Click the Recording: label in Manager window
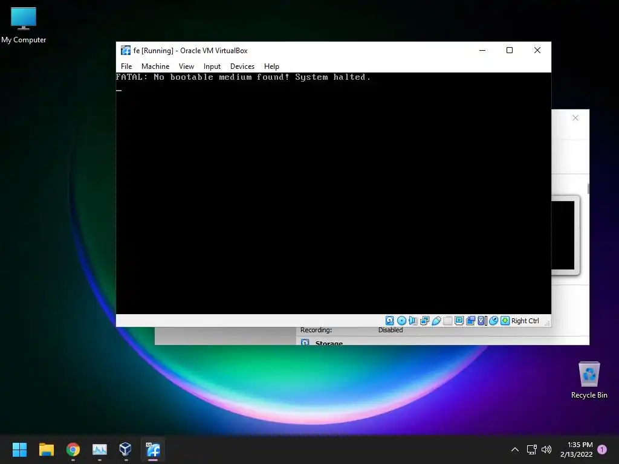619x464 pixels. pyautogui.click(x=316, y=330)
